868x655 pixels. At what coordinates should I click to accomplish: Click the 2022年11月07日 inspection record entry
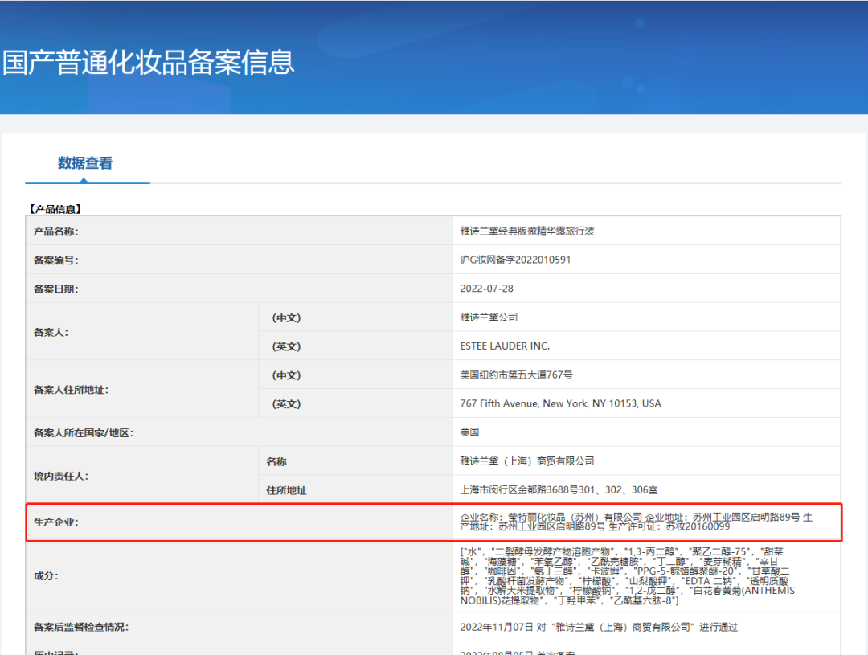point(599,627)
